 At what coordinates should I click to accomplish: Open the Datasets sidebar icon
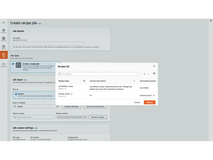click(x=4, y=31)
